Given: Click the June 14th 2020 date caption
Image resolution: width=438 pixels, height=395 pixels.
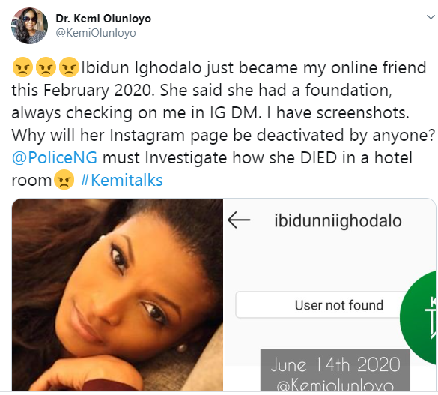Looking at the screenshot, I should [x=335, y=365].
